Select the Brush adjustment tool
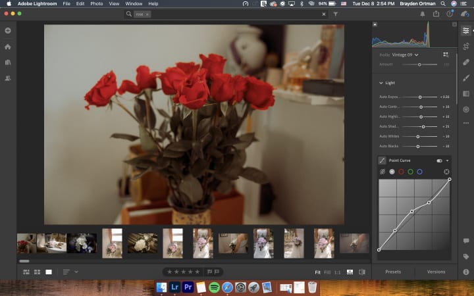The height and width of the screenshot is (296, 474). point(466,78)
